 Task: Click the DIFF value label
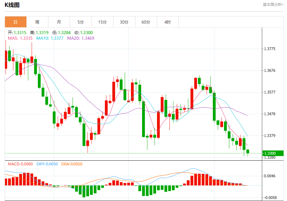(x=47, y=164)
